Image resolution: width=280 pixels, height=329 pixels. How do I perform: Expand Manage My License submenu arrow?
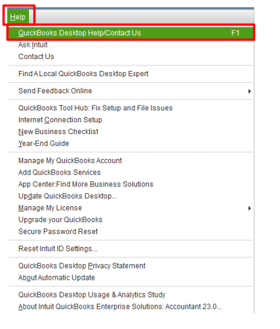tap(249, 208)
